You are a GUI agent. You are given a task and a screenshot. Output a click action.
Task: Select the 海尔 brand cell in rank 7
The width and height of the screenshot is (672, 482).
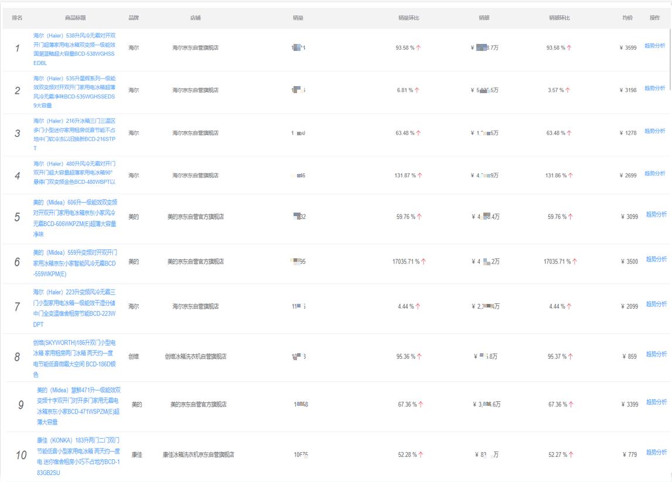(x=134, y=306)
